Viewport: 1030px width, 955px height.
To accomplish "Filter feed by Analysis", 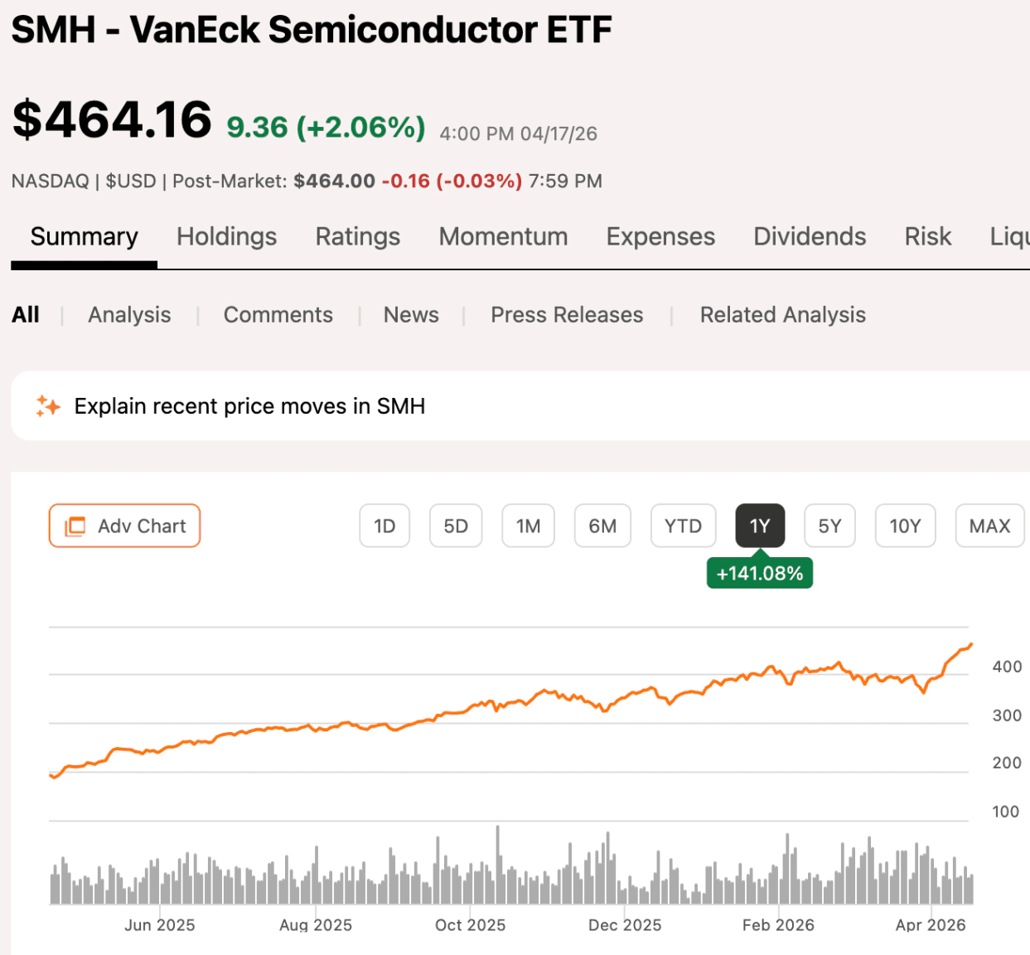I will click(129, 315).
